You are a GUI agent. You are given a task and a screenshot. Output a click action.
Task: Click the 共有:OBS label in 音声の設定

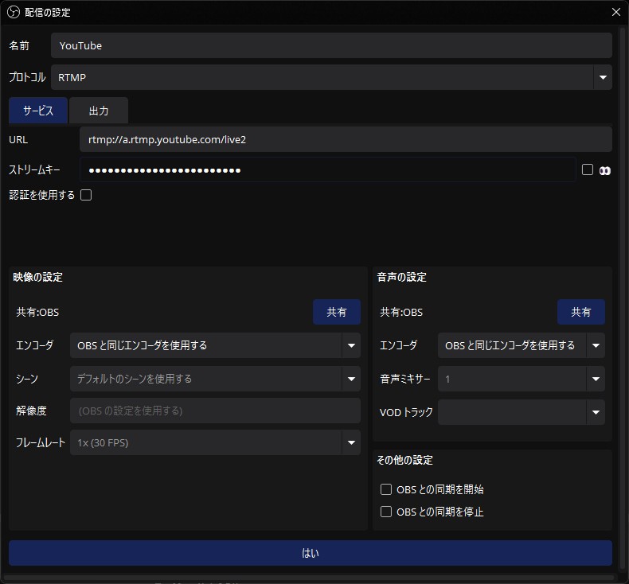[401, 312]
